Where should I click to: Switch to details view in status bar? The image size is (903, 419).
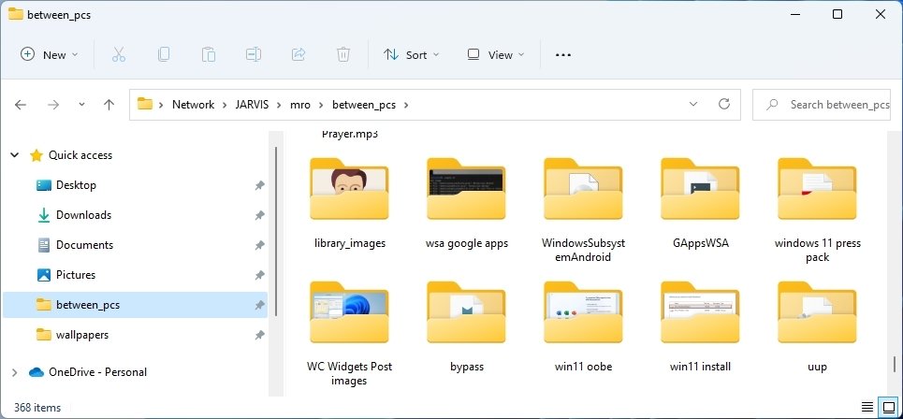click(867, 408)
